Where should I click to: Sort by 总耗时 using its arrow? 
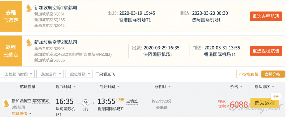point(169,87)
